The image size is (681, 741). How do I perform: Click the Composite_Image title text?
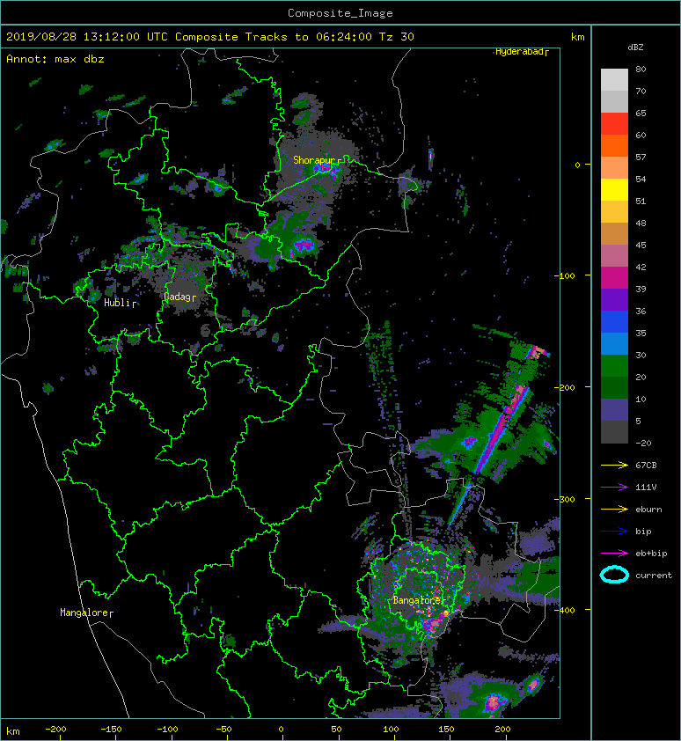(x=340, y=13)
